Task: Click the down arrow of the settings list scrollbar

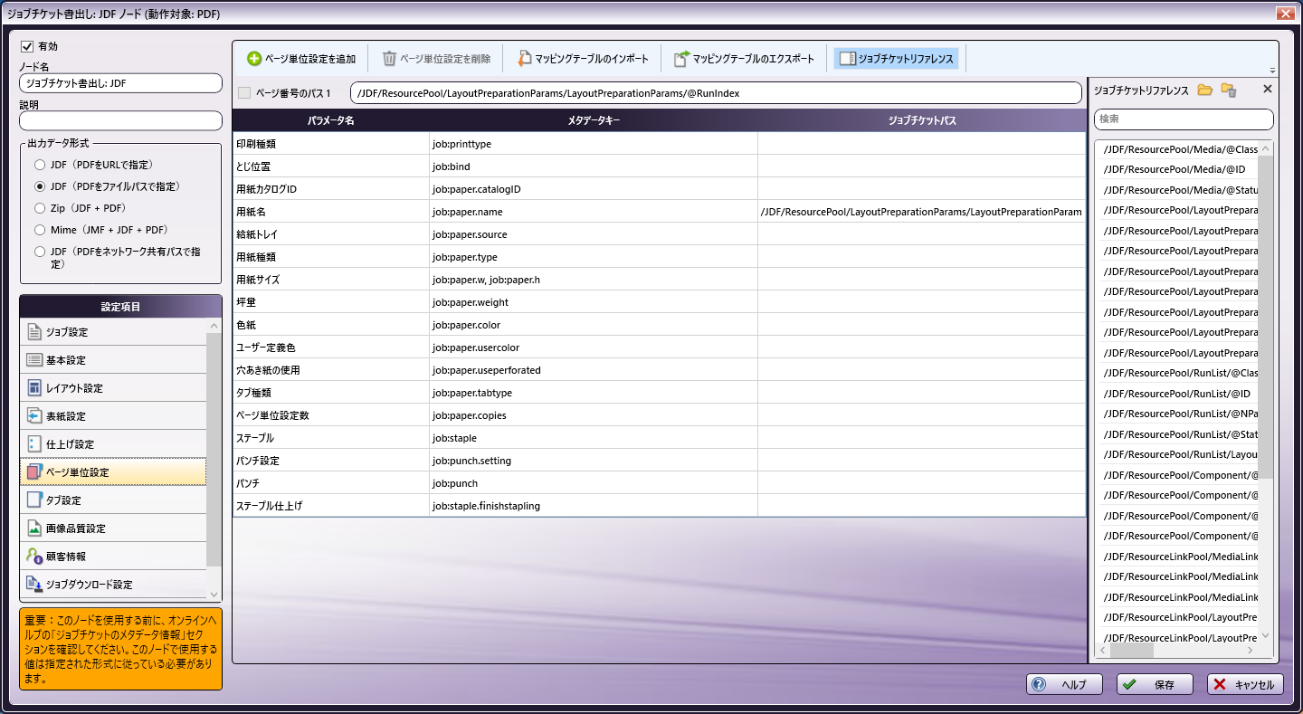Action: point(214,595)
